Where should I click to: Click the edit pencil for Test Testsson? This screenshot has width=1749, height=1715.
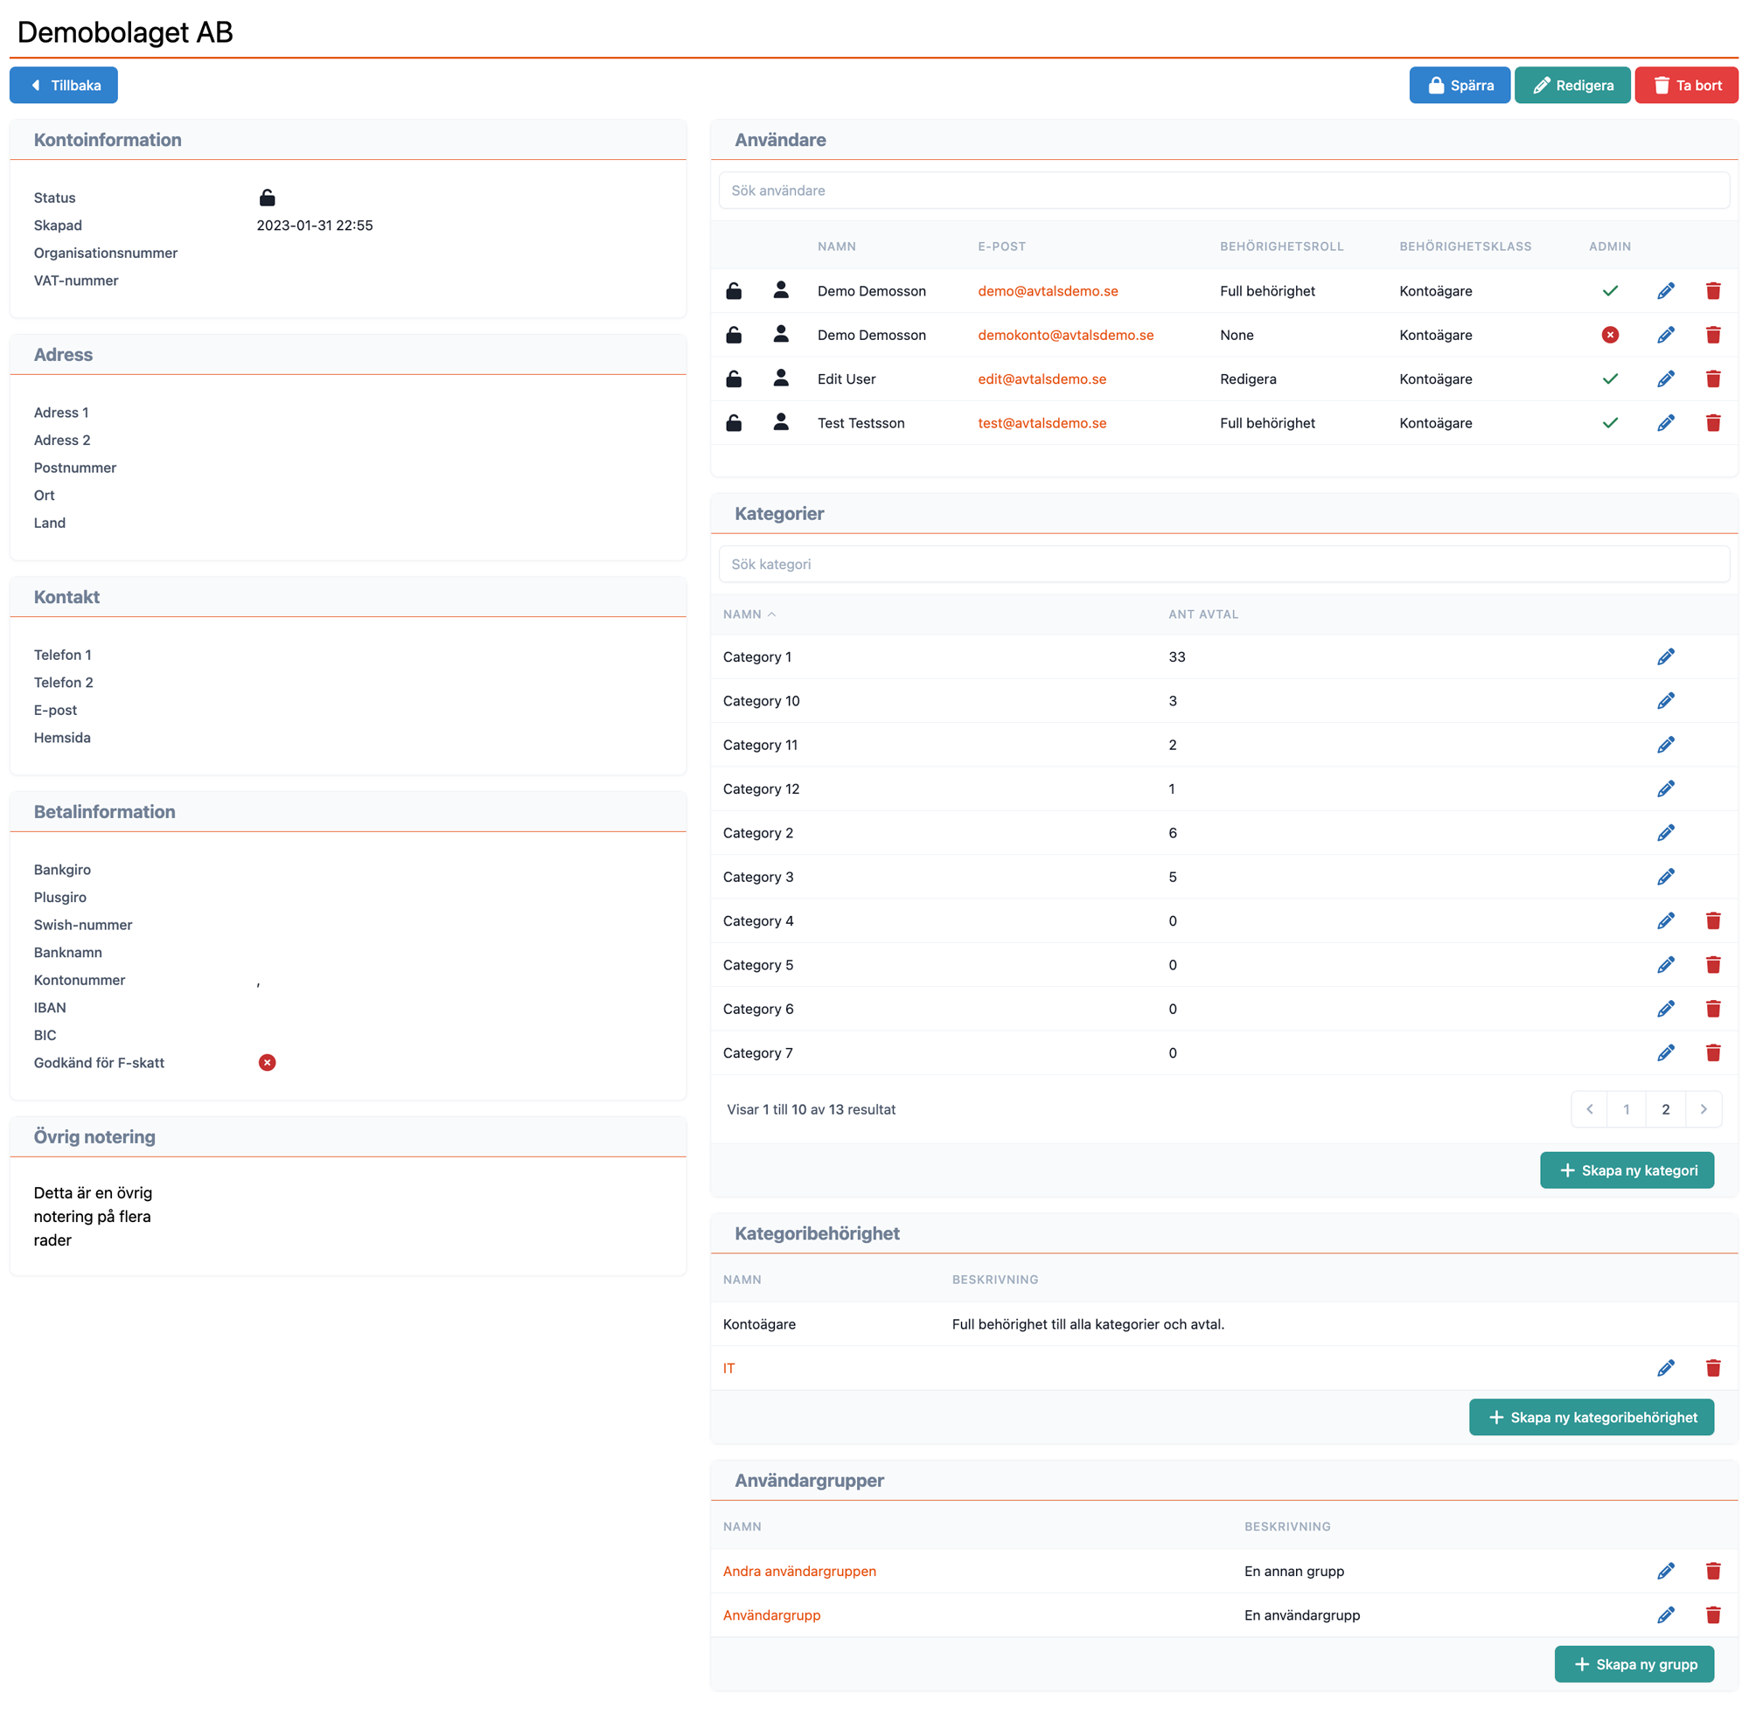pyautogui.click(x=1664, y=422)
